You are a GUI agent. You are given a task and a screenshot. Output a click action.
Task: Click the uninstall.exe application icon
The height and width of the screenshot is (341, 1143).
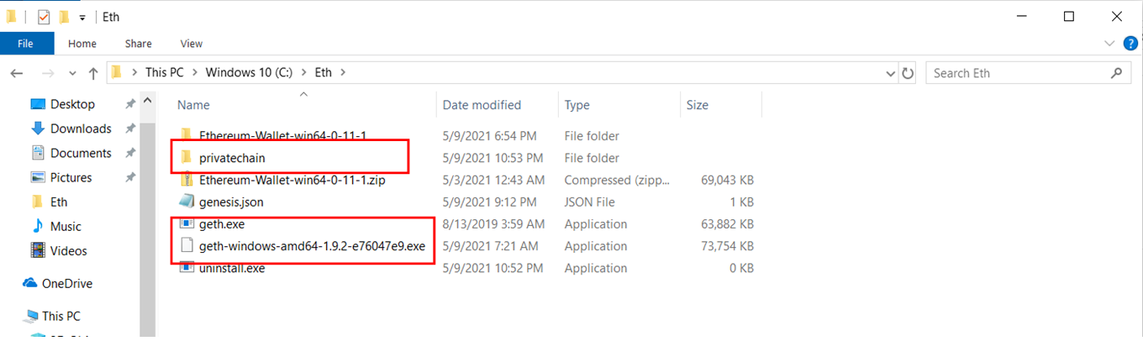187,268
